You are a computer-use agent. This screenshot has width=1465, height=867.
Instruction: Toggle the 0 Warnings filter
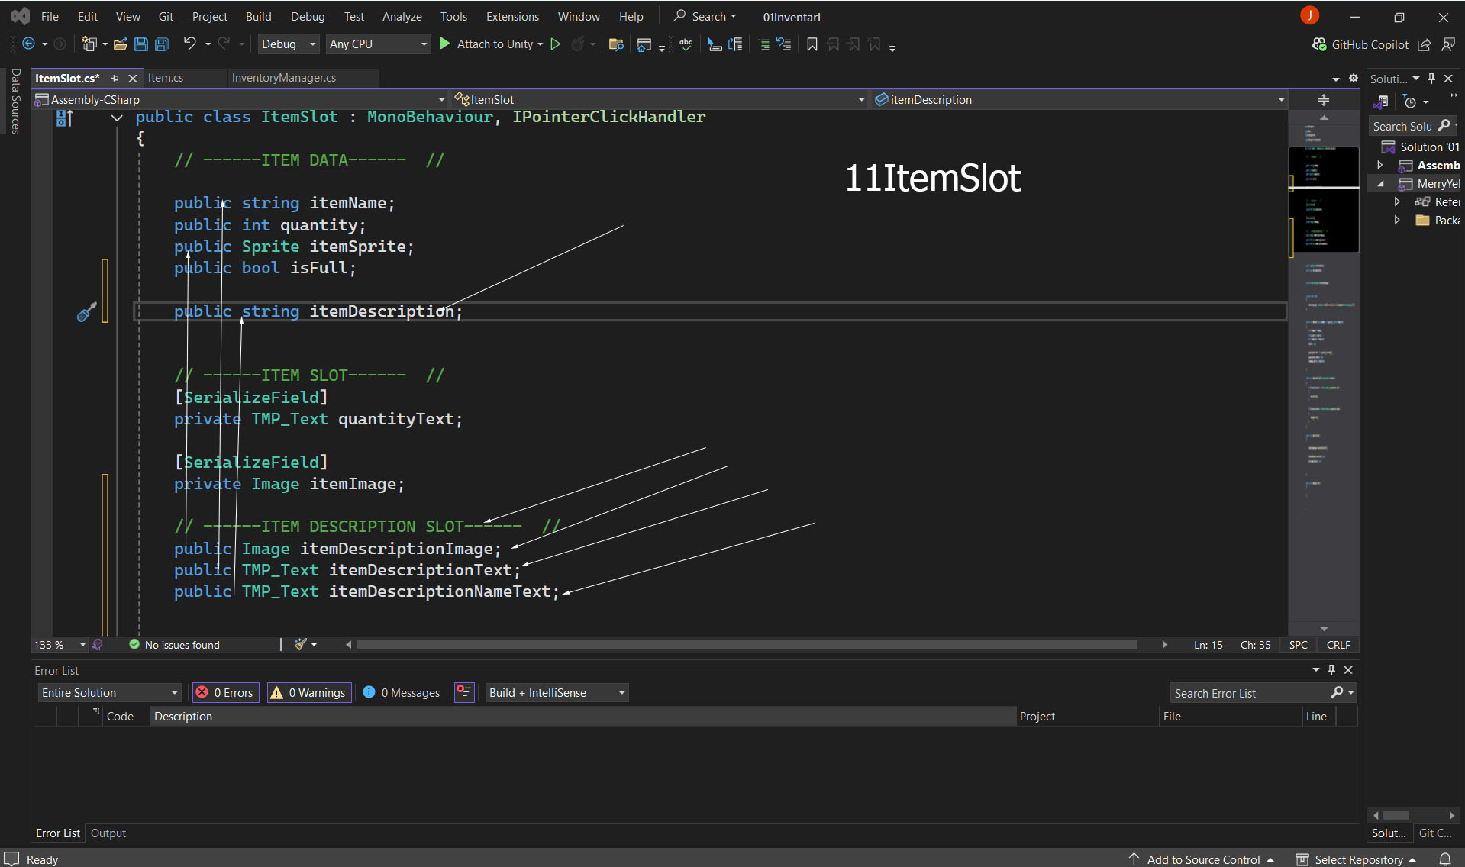click(x=309, y=692)
